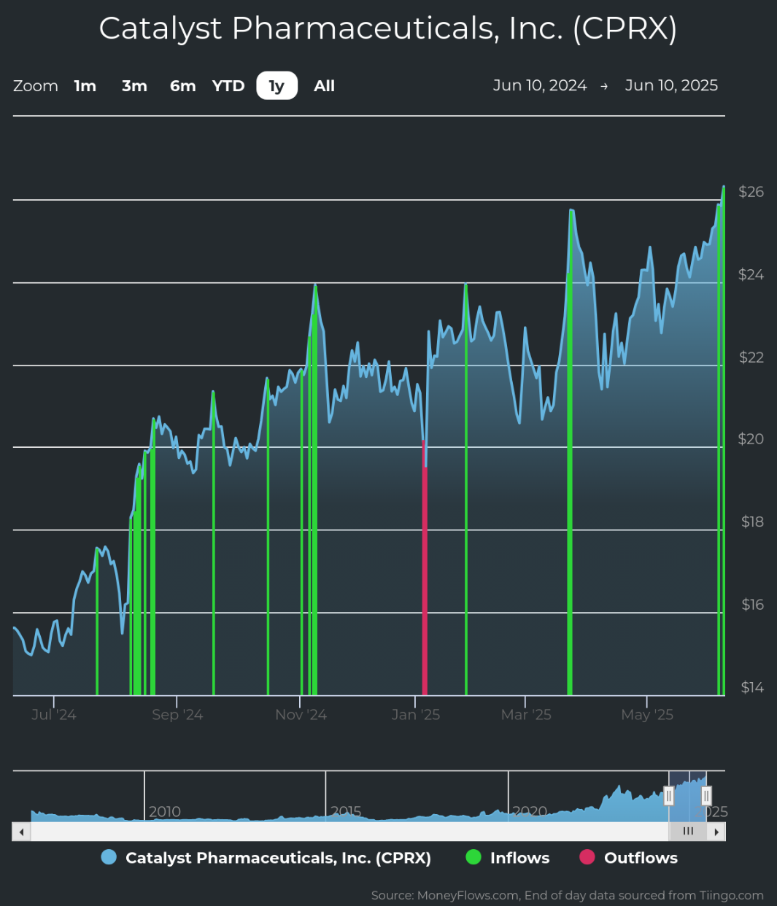The width and height of the screenshot is (777, 906).
Task: Select the 1m zoom range
Action: (x=85, y=86)
